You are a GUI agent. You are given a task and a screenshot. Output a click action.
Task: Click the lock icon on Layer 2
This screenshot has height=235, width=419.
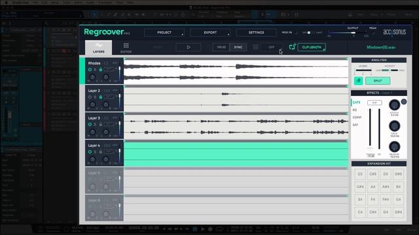tap(101, 97)
